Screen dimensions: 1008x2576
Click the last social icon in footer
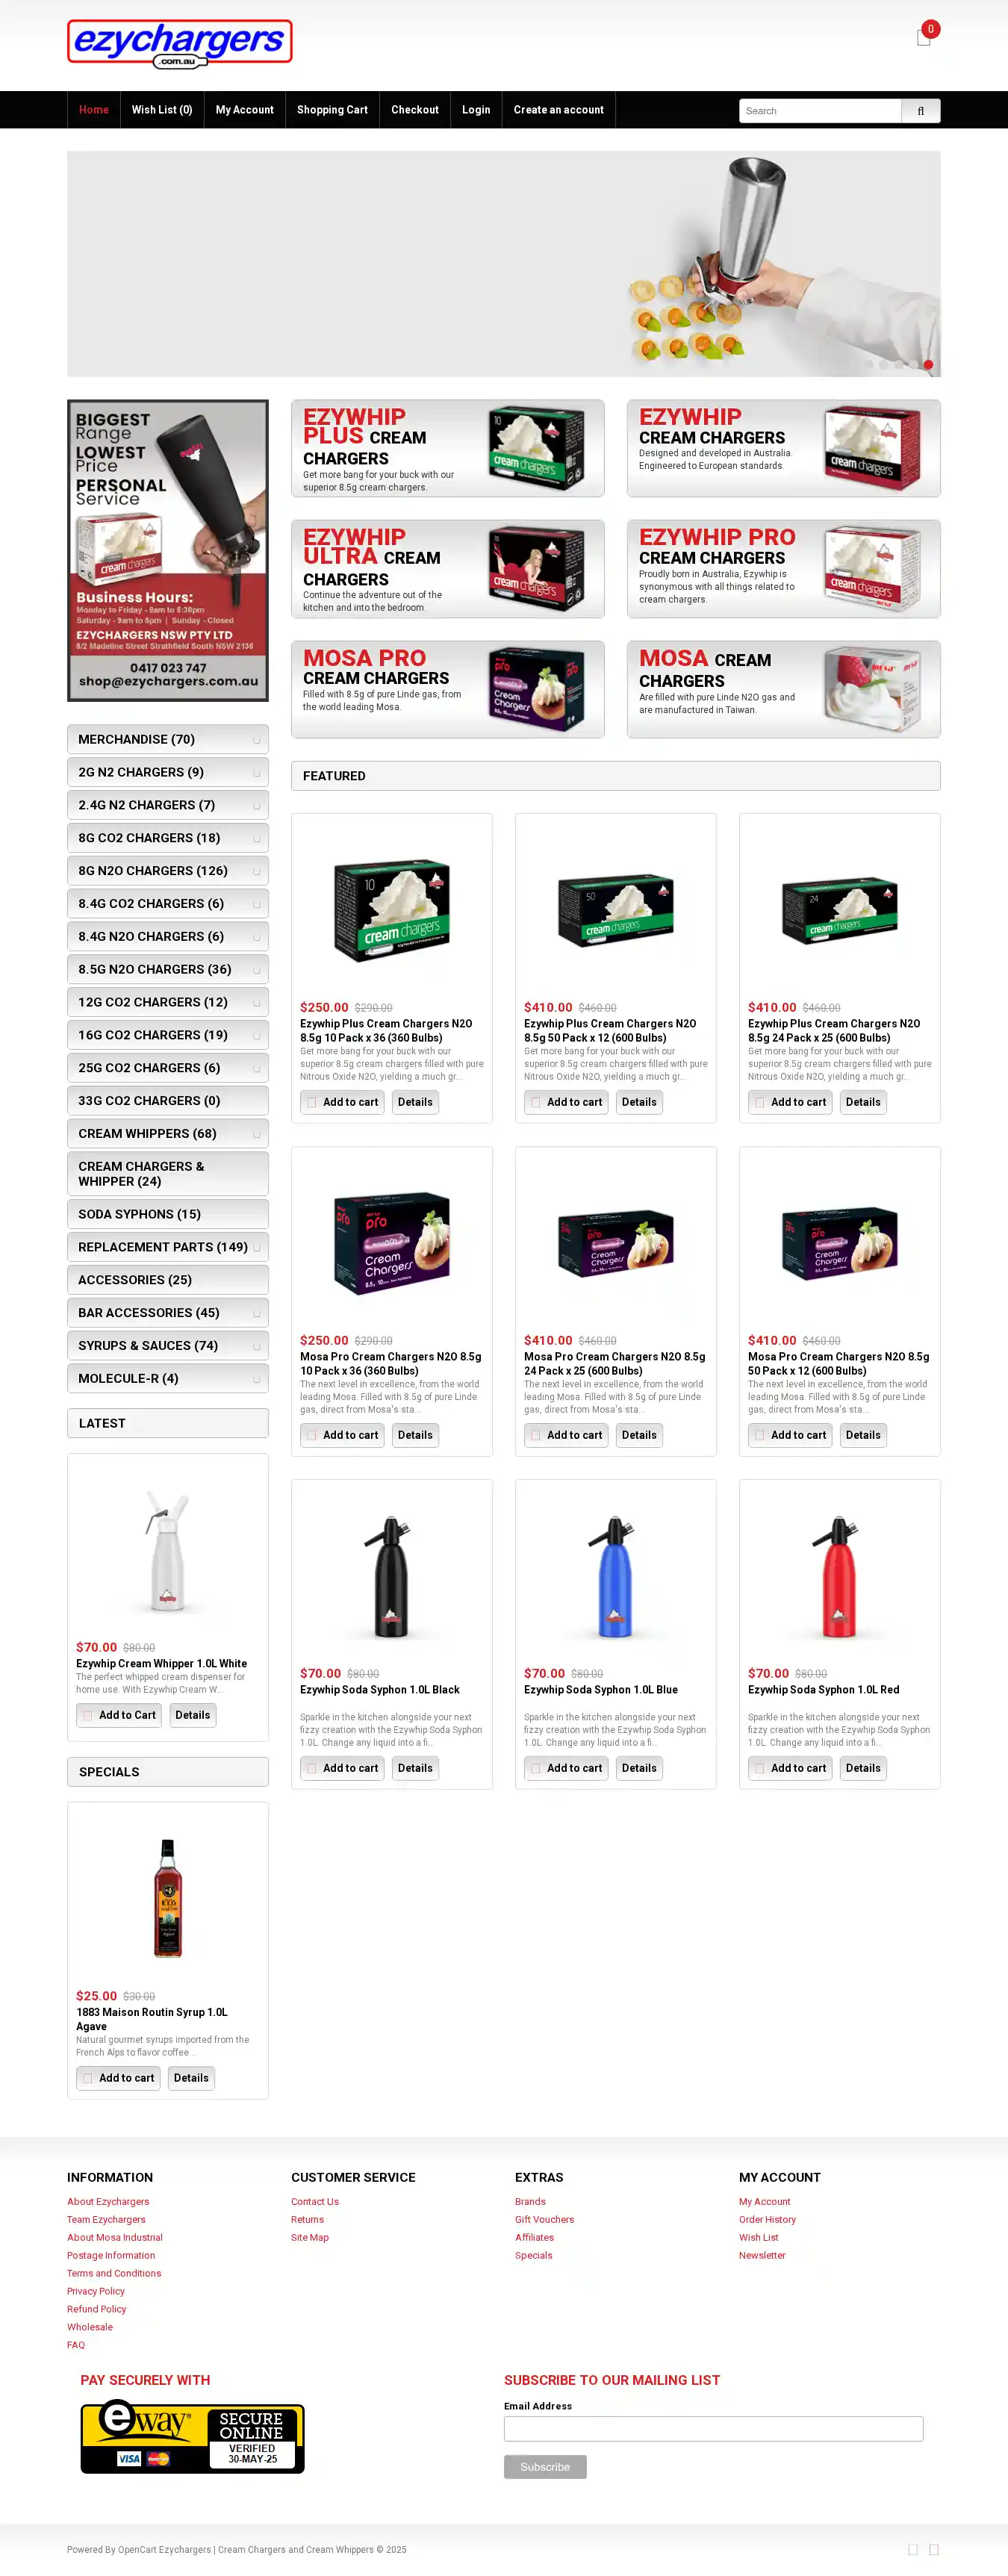pos(934,2549)
